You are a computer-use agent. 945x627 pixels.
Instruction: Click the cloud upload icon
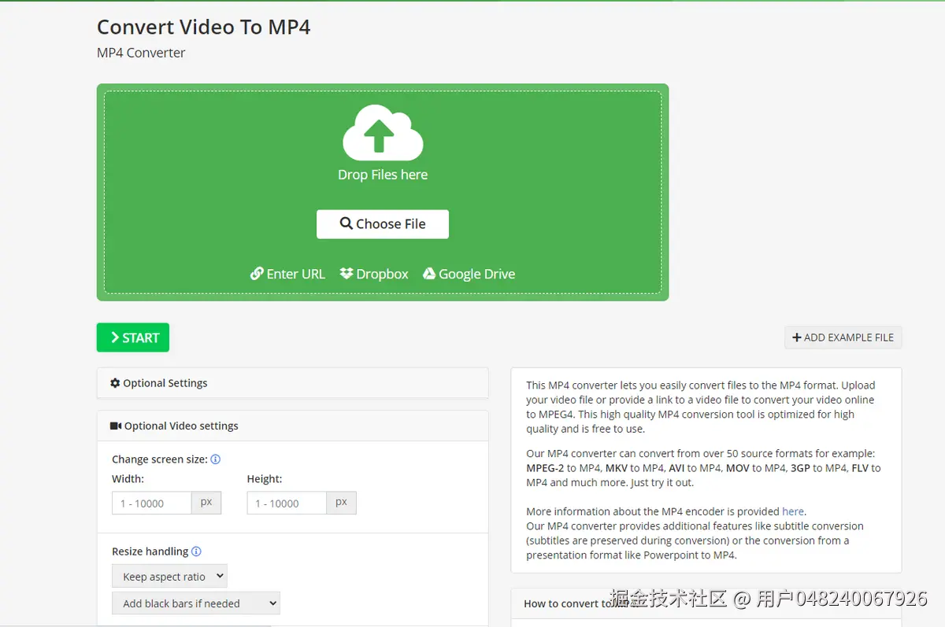point(383,133)
